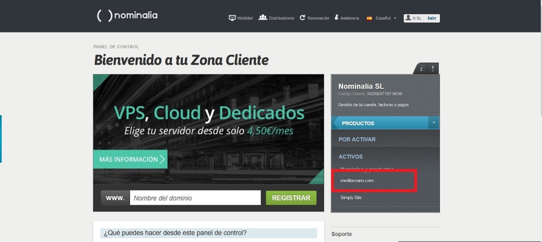Click the WebMail envelope icon
This screenshot has height=242, width=542.
[232, 18]
